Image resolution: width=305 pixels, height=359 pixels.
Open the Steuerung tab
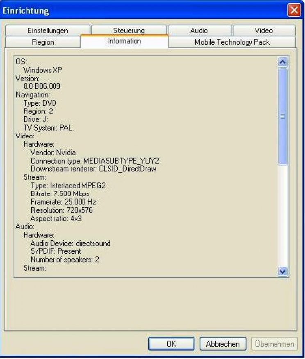pos(129,30)
